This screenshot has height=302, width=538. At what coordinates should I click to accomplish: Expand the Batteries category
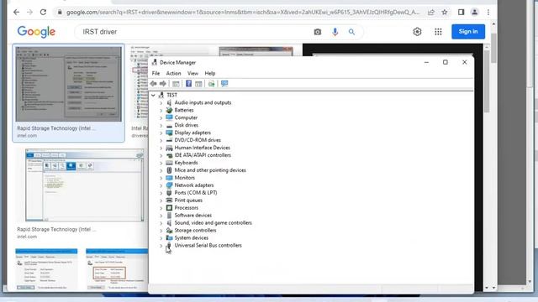pyautogui.click(x=161, y=110)
